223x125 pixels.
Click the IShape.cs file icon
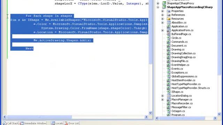(169, 92)
